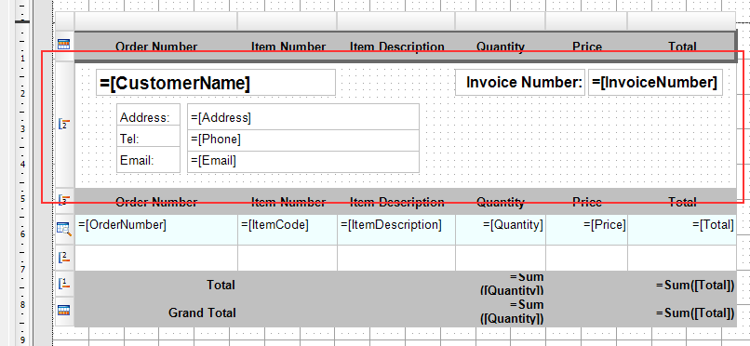This screenshot has height=346, width=750.
Task: Click 'Order Number' in the top table header row
Action: (156, 47)
